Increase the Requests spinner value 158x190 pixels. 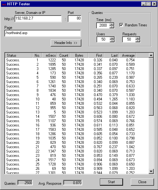(138, 38)
